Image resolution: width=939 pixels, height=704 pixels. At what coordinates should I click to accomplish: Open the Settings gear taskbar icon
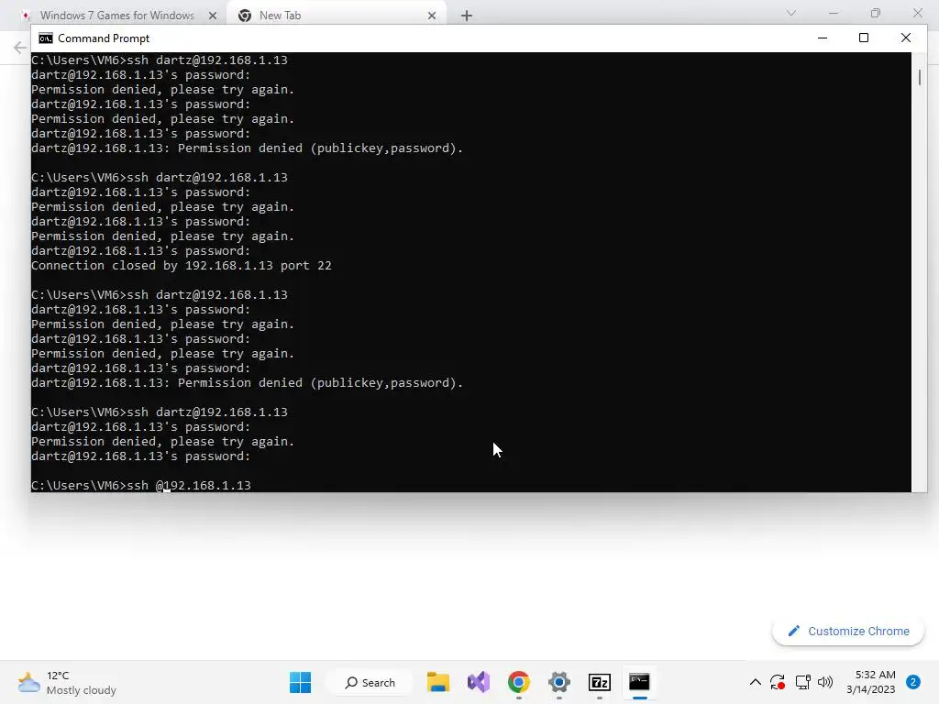pos(558,682)
